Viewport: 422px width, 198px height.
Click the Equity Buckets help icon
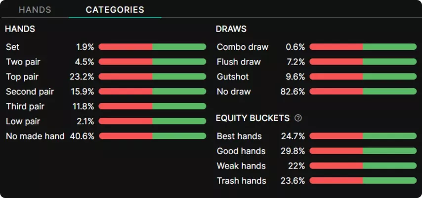click(298, 118)
